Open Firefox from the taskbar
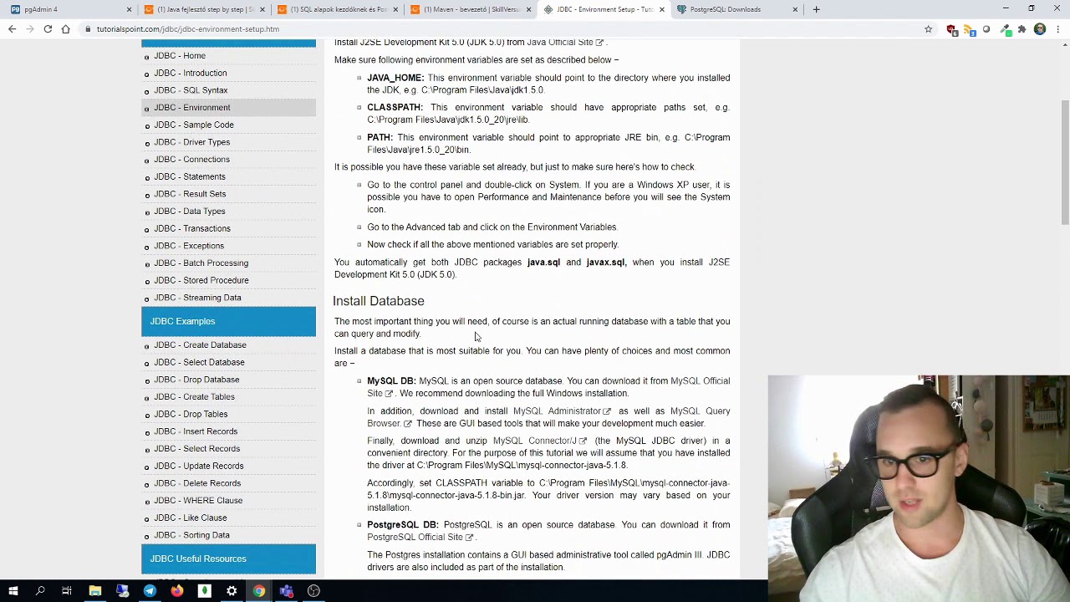This screenshot has width=1070, height=602. [x=177, y=591]
